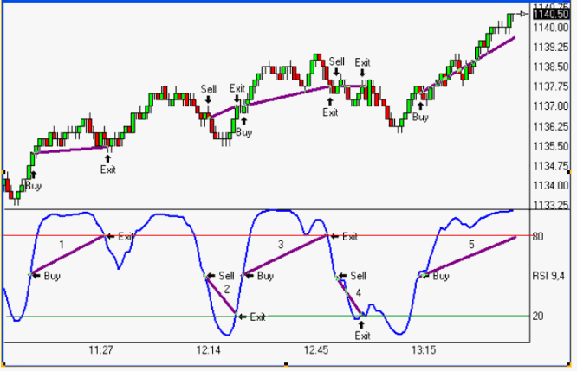Click the trade 1 number label on RSI

(x=62, y=245)
